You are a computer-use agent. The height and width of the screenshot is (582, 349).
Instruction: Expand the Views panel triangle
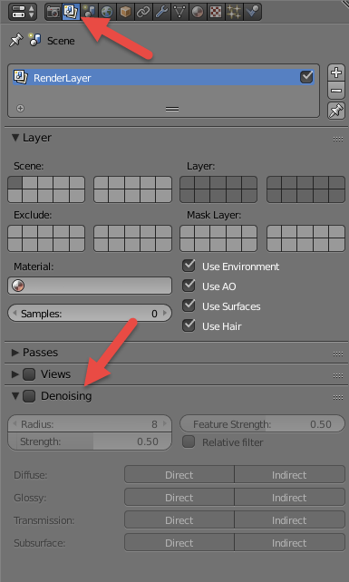[x=15, y=373]
